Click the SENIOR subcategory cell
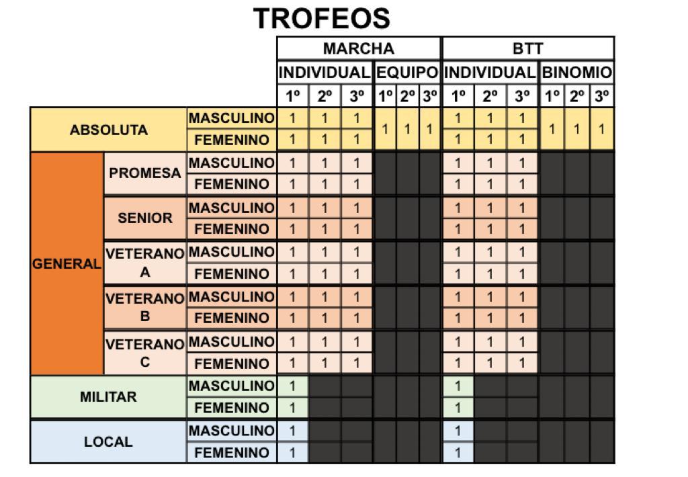688x477 pixels. [x=145, y=218]
